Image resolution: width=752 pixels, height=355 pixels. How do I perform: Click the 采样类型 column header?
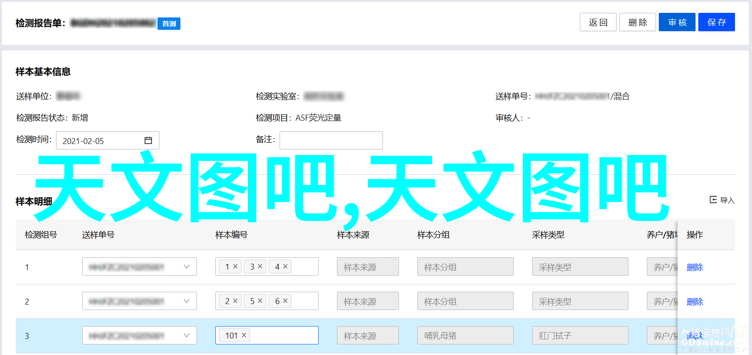548,234
